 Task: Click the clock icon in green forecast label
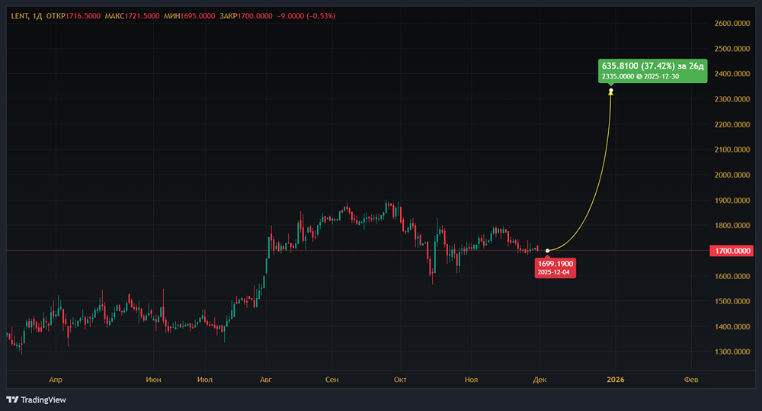click(x=638, y=76)
